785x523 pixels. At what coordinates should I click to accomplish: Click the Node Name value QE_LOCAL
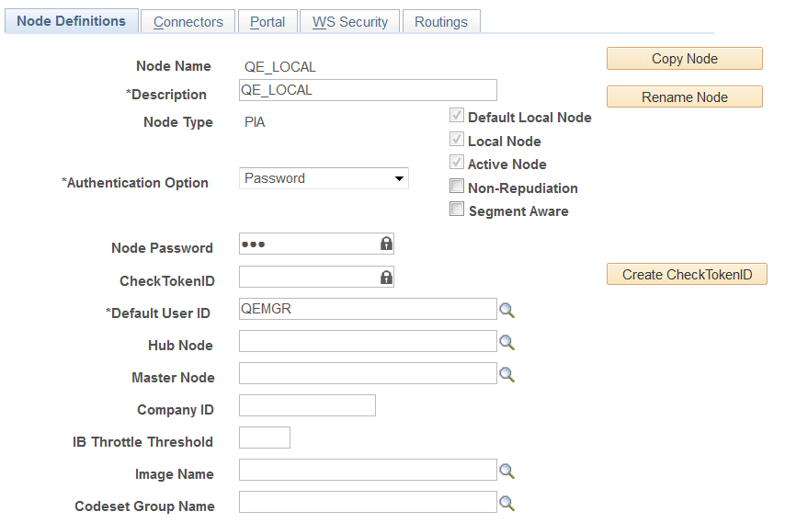[279, 67]
